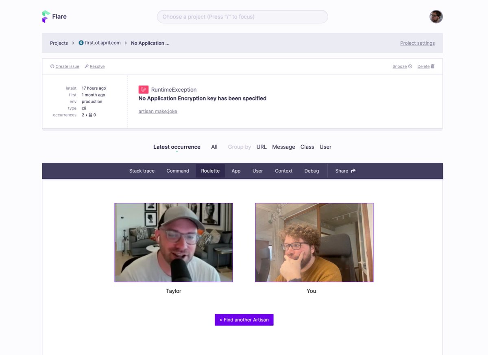488x355 pixels.
Task: Snooze this error
Action: point(399,66)
